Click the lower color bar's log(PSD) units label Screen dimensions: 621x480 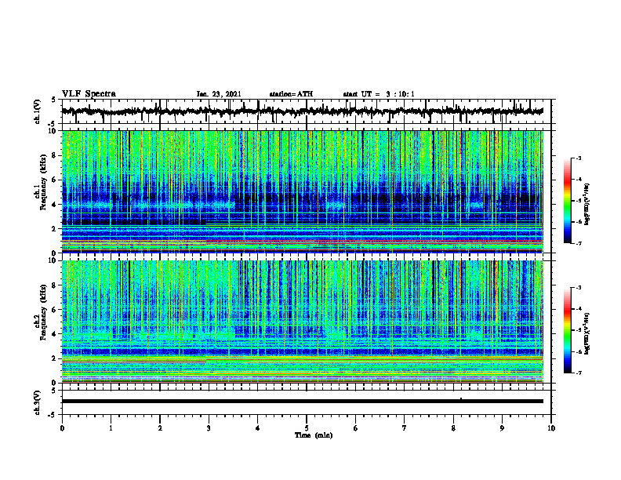[587, 333]
